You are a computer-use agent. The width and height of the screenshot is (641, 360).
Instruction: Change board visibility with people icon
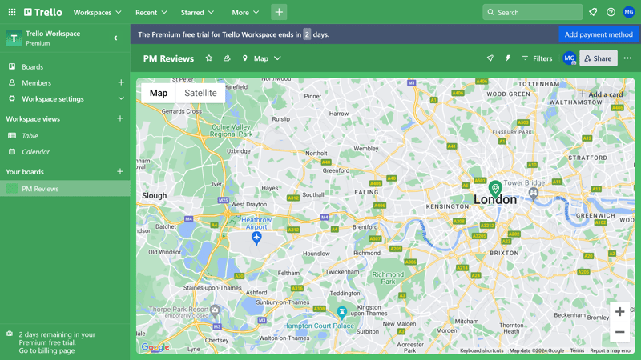point(227,58)
